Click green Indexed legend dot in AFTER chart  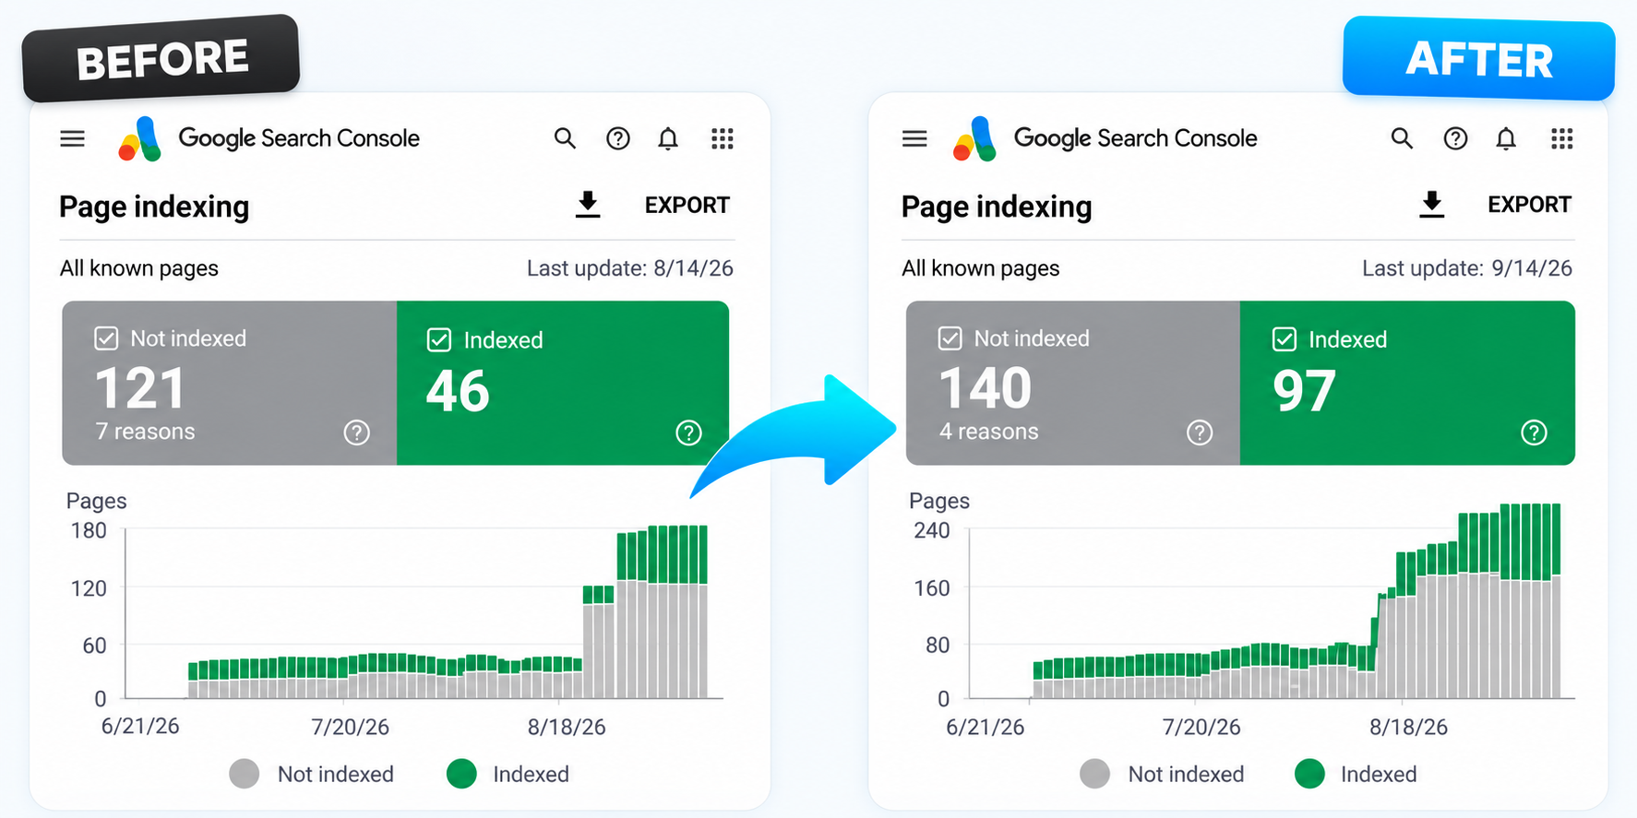point(1309,774)
